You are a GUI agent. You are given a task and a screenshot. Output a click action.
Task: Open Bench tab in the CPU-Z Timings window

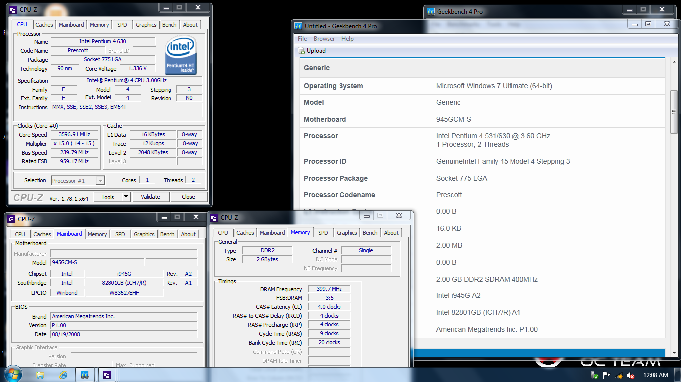tap(370, 233)
